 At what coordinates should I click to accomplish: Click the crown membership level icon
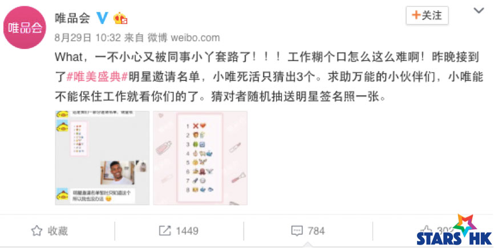[x=120, y=18]
